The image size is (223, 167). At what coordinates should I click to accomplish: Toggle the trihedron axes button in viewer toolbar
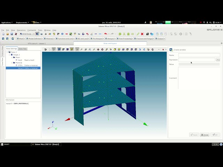pyautogui.click(x=77, y=49)
